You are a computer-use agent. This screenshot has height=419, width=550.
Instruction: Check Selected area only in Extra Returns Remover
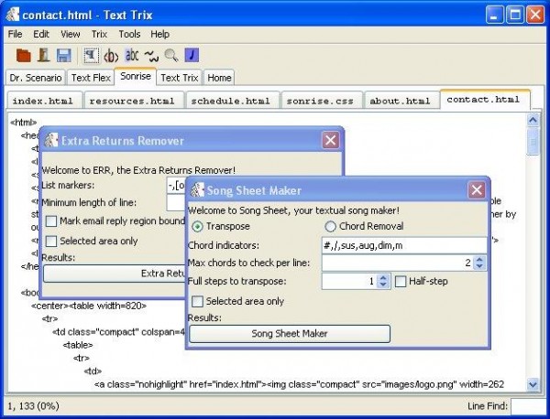point(51,242)
